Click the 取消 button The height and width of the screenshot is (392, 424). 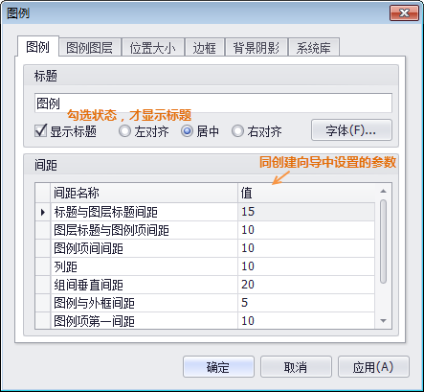[296, 367]
